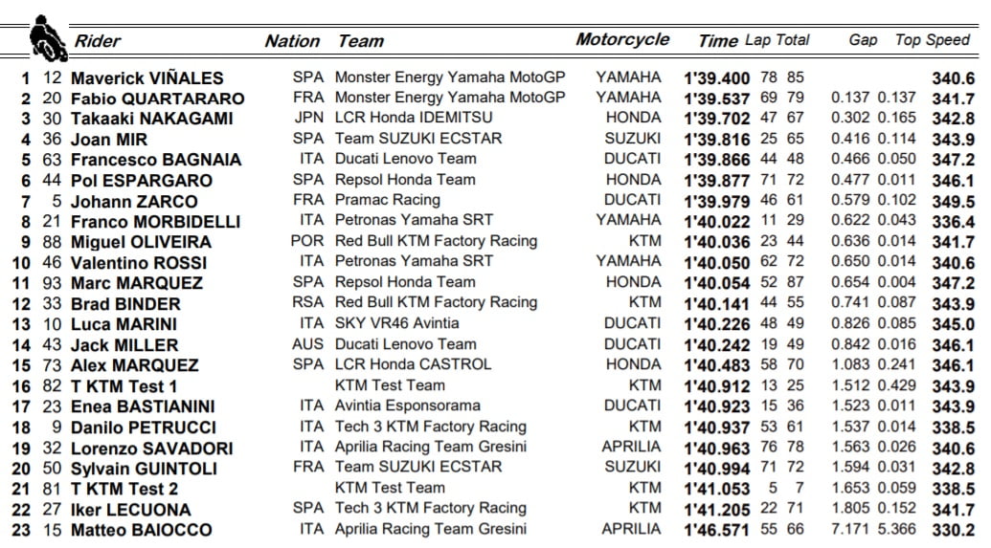Click on Valentino ROSSI's name

141,262
